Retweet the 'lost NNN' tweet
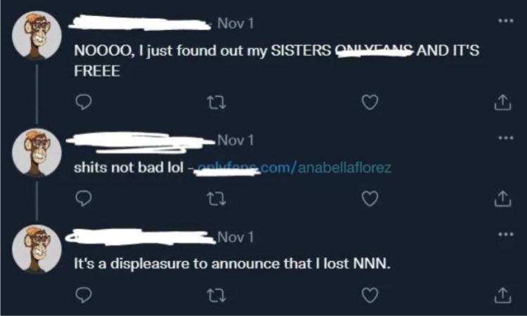 pos(216,296)
